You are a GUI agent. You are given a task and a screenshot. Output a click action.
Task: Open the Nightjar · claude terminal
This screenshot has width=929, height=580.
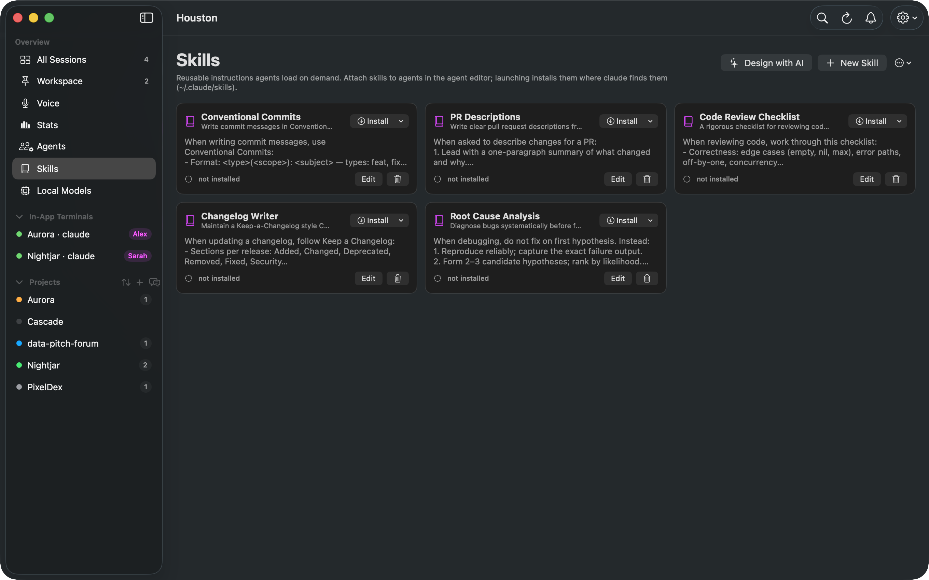tap(84, 256)
